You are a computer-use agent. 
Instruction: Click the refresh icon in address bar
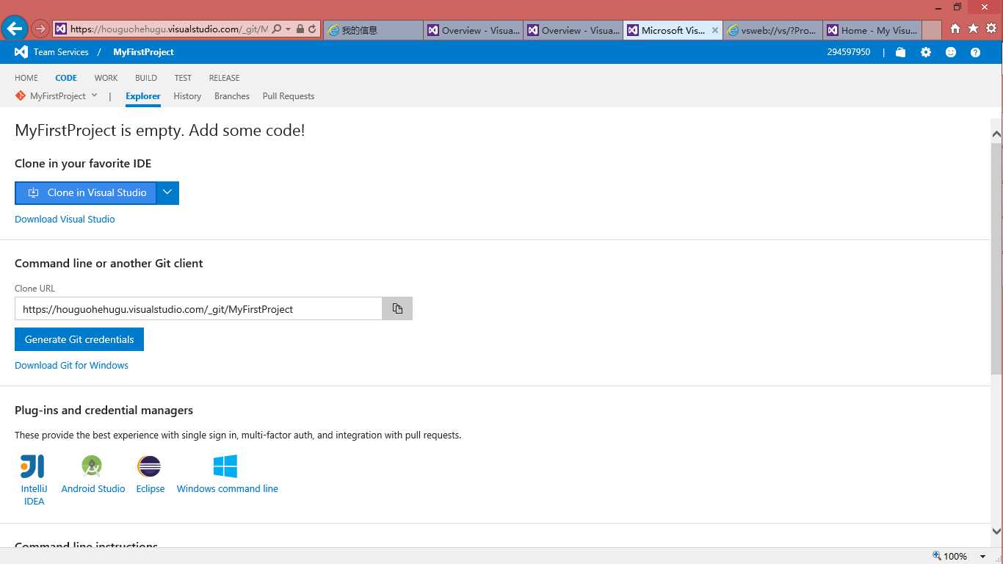click(312, 29)
